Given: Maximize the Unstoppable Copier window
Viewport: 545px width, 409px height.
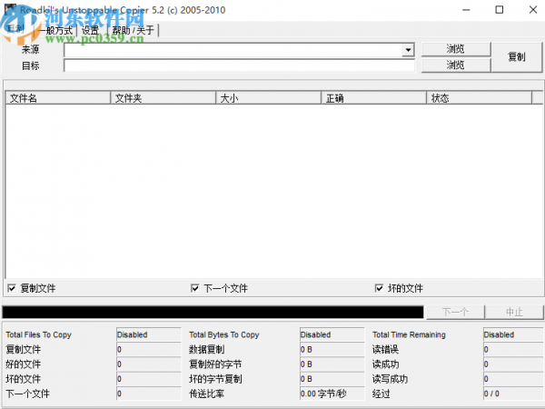Looking at the screenshot, I should (499, 10).
